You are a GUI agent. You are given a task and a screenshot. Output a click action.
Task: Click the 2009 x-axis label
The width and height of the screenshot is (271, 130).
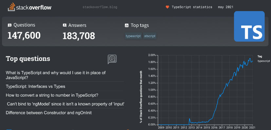(x=161, y=128)
